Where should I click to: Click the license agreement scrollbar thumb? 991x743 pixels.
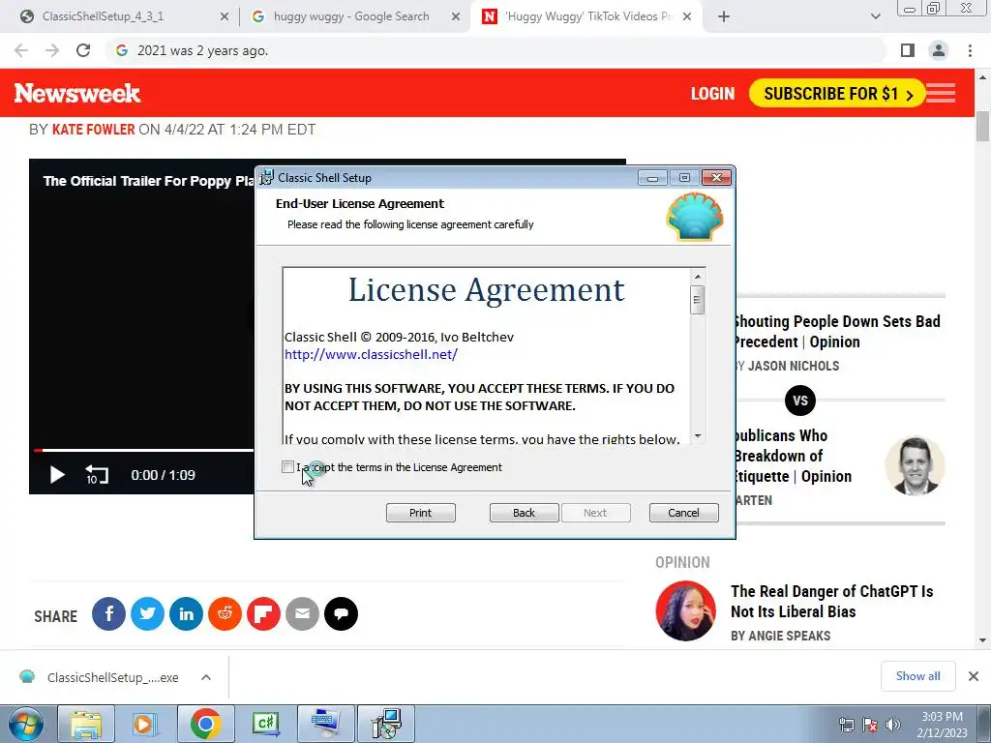pyautogui.click(x=697, y=300)
